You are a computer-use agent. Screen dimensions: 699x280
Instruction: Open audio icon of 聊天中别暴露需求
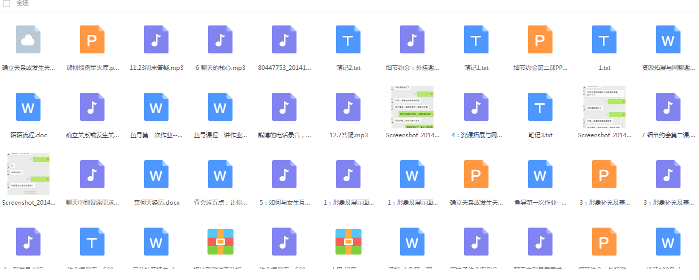pos(92,174)
